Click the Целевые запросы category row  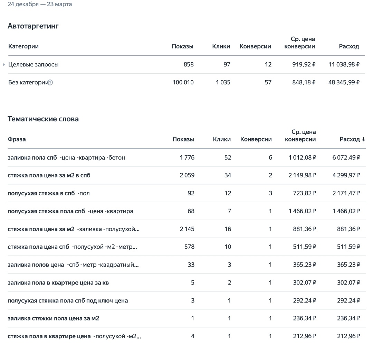(x=34, y=64)
